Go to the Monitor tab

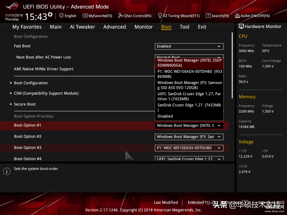[x=144, y=27]
